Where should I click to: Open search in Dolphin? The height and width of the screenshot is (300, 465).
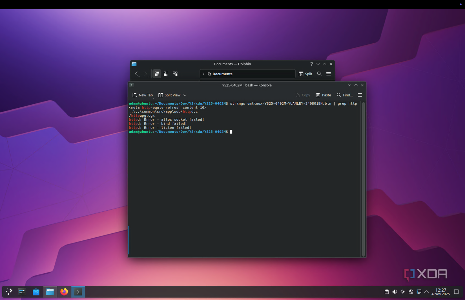[x=319, y=74]
